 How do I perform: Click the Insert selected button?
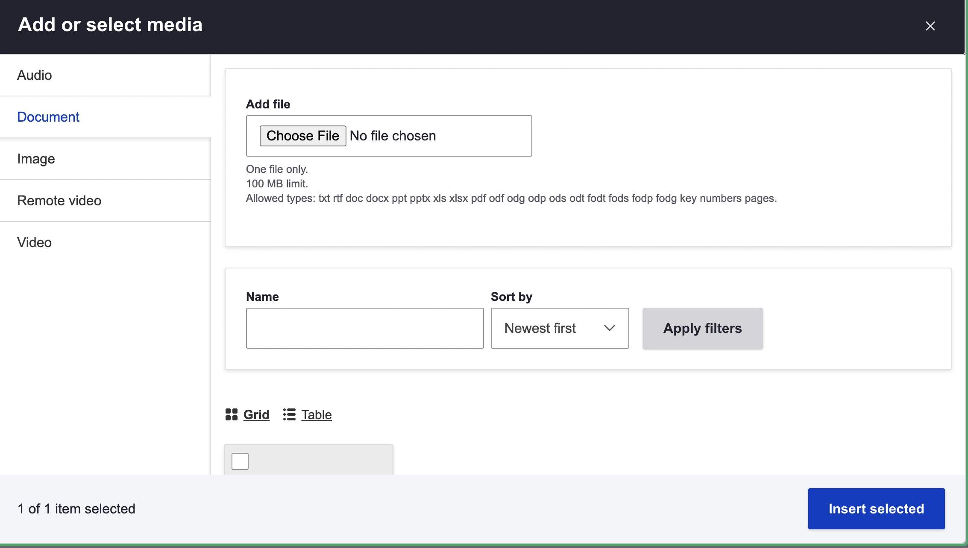tap(876, 509)
